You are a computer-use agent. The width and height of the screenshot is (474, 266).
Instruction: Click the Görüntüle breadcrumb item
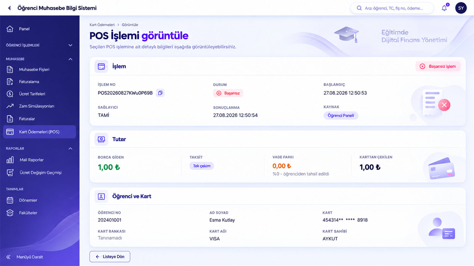point(130,25)
